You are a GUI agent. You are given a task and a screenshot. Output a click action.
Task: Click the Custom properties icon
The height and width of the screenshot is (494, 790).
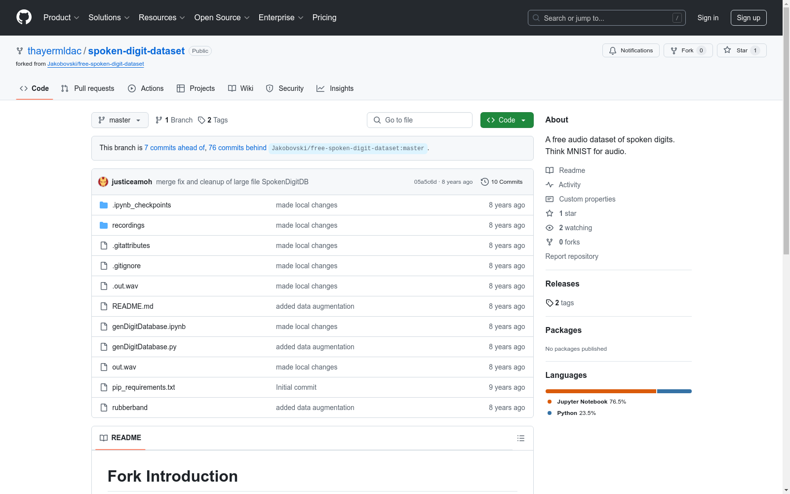click(x=550, y=199)
